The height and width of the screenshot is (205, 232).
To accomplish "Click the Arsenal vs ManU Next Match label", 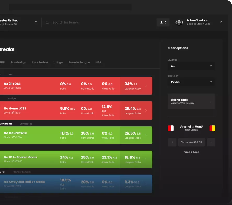I will pyautogui.click(x=191, y=128).
